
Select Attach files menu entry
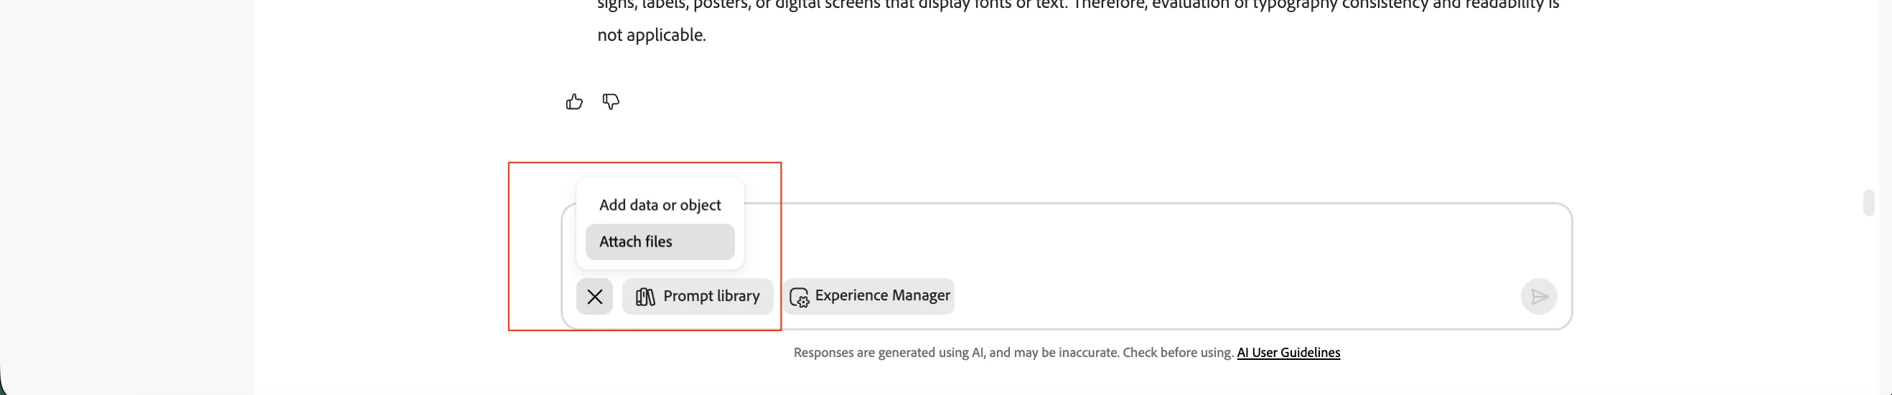click(x=660, y=242)
